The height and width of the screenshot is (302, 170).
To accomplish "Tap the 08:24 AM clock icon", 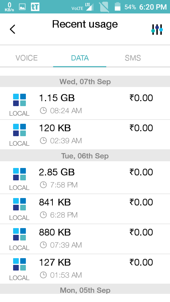I will (43, 111).
